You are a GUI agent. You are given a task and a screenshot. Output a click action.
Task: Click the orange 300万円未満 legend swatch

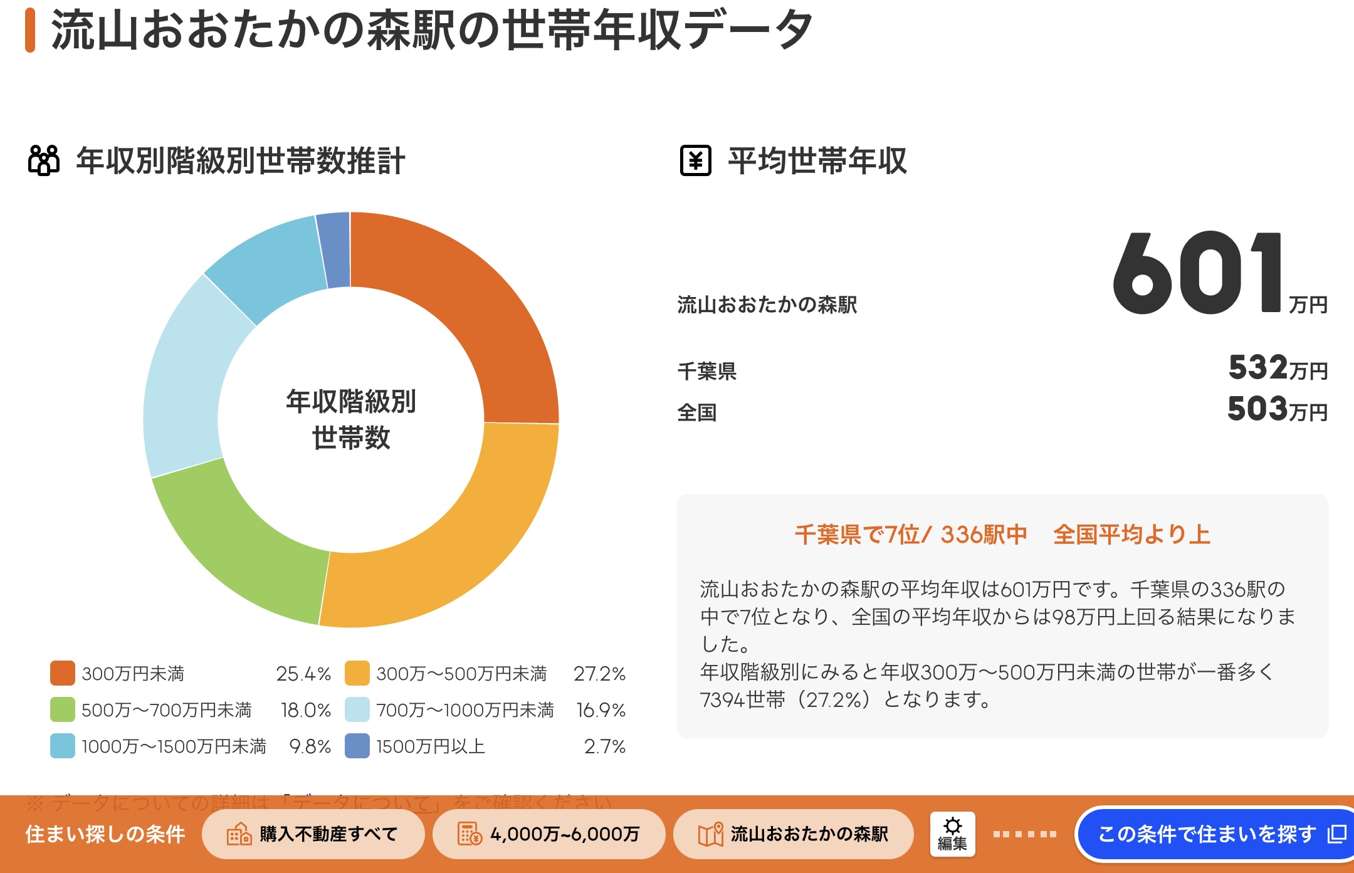[63, 673]
